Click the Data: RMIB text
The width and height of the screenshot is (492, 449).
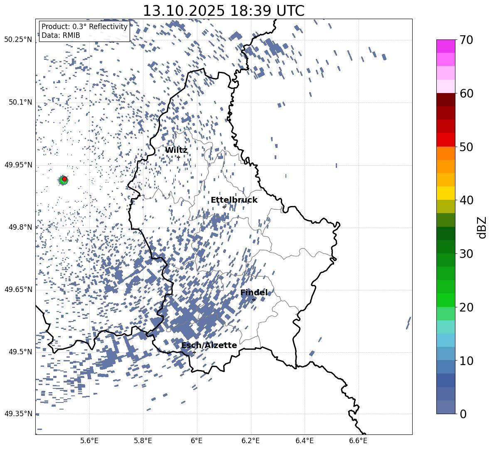tap(61, 35)
